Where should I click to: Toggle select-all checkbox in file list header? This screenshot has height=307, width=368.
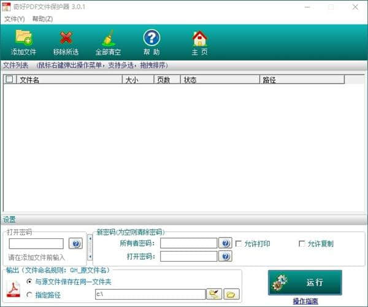[x=9, y=79]
